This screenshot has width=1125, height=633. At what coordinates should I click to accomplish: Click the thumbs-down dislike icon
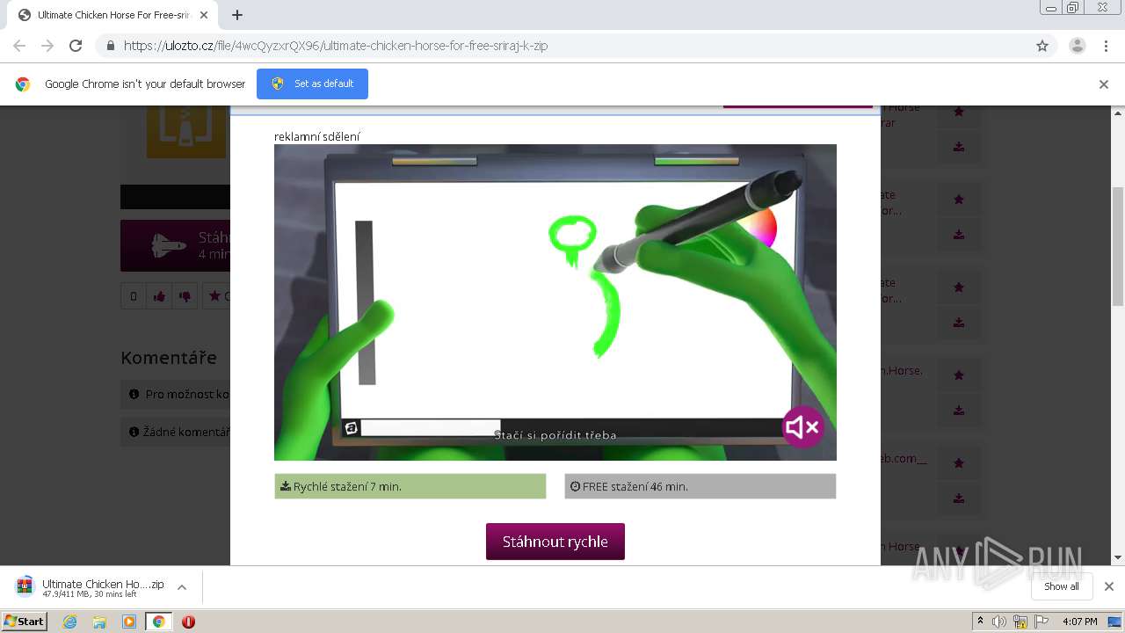(x=185, y=296)
